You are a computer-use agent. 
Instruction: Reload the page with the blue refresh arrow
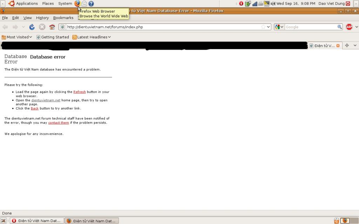[x=32, y=27]
